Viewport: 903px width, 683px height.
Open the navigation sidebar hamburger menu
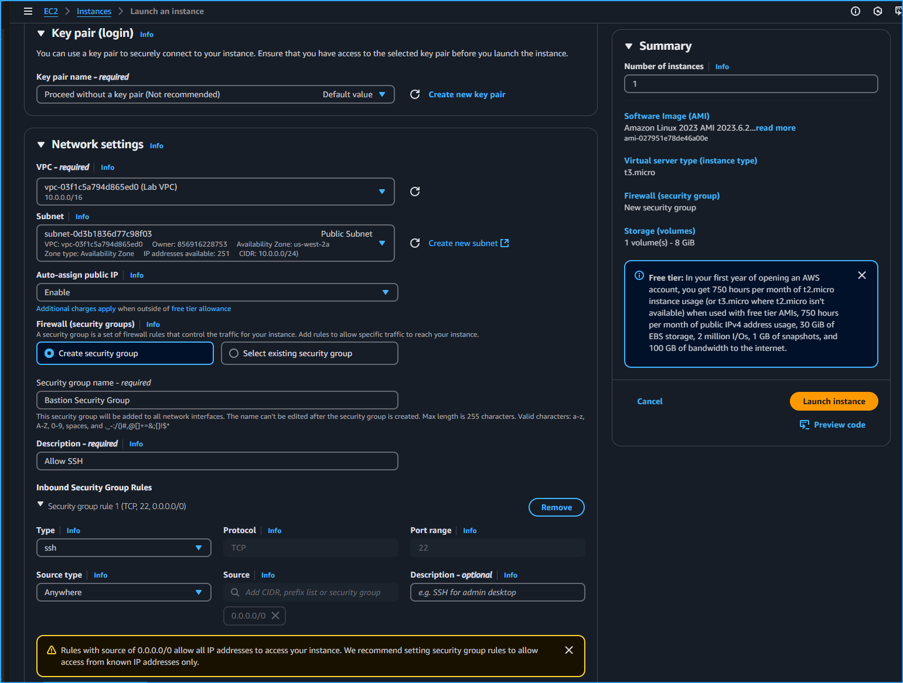28,11
